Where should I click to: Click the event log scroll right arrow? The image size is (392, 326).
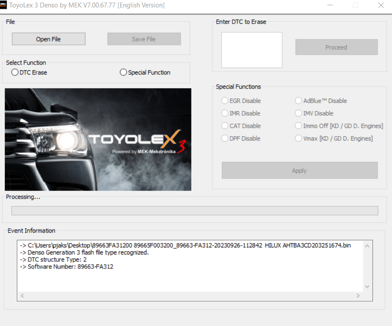pyautogui.click(x=358, y=296)
